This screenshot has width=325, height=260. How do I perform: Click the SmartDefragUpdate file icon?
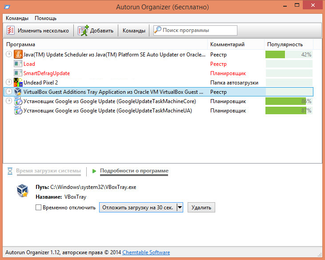pyautogui.click(x=18, y=73)
